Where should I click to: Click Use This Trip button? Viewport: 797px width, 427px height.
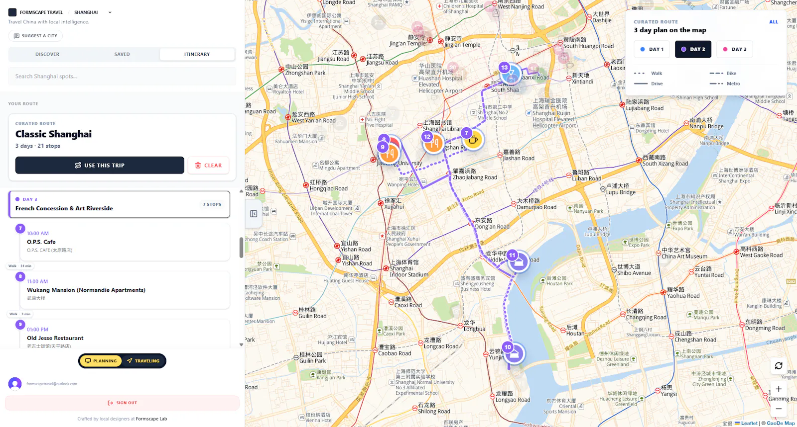(100, 166)
